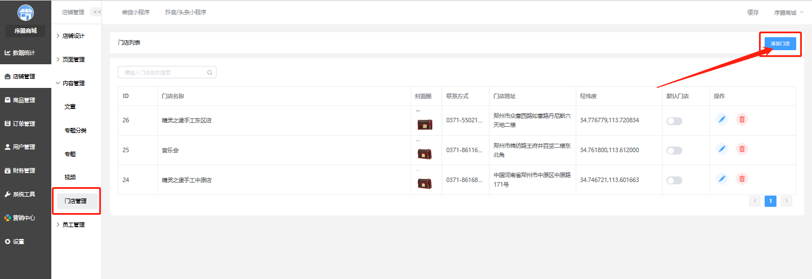The width and height of the screenshot is (812, 279).
Task: Click the 添加门店 button
Action: click(780, 43)
